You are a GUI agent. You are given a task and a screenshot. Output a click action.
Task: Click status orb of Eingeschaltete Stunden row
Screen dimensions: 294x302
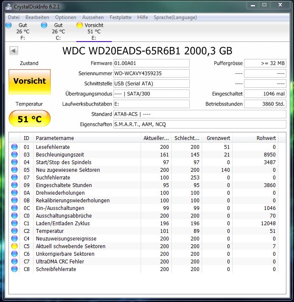14,185
